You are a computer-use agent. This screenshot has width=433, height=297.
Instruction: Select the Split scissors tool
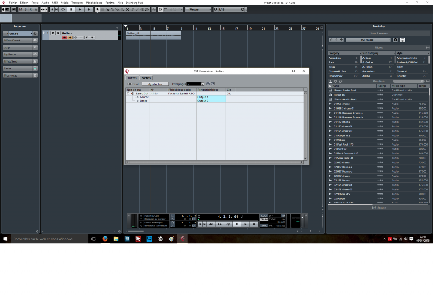coord(107,9)
